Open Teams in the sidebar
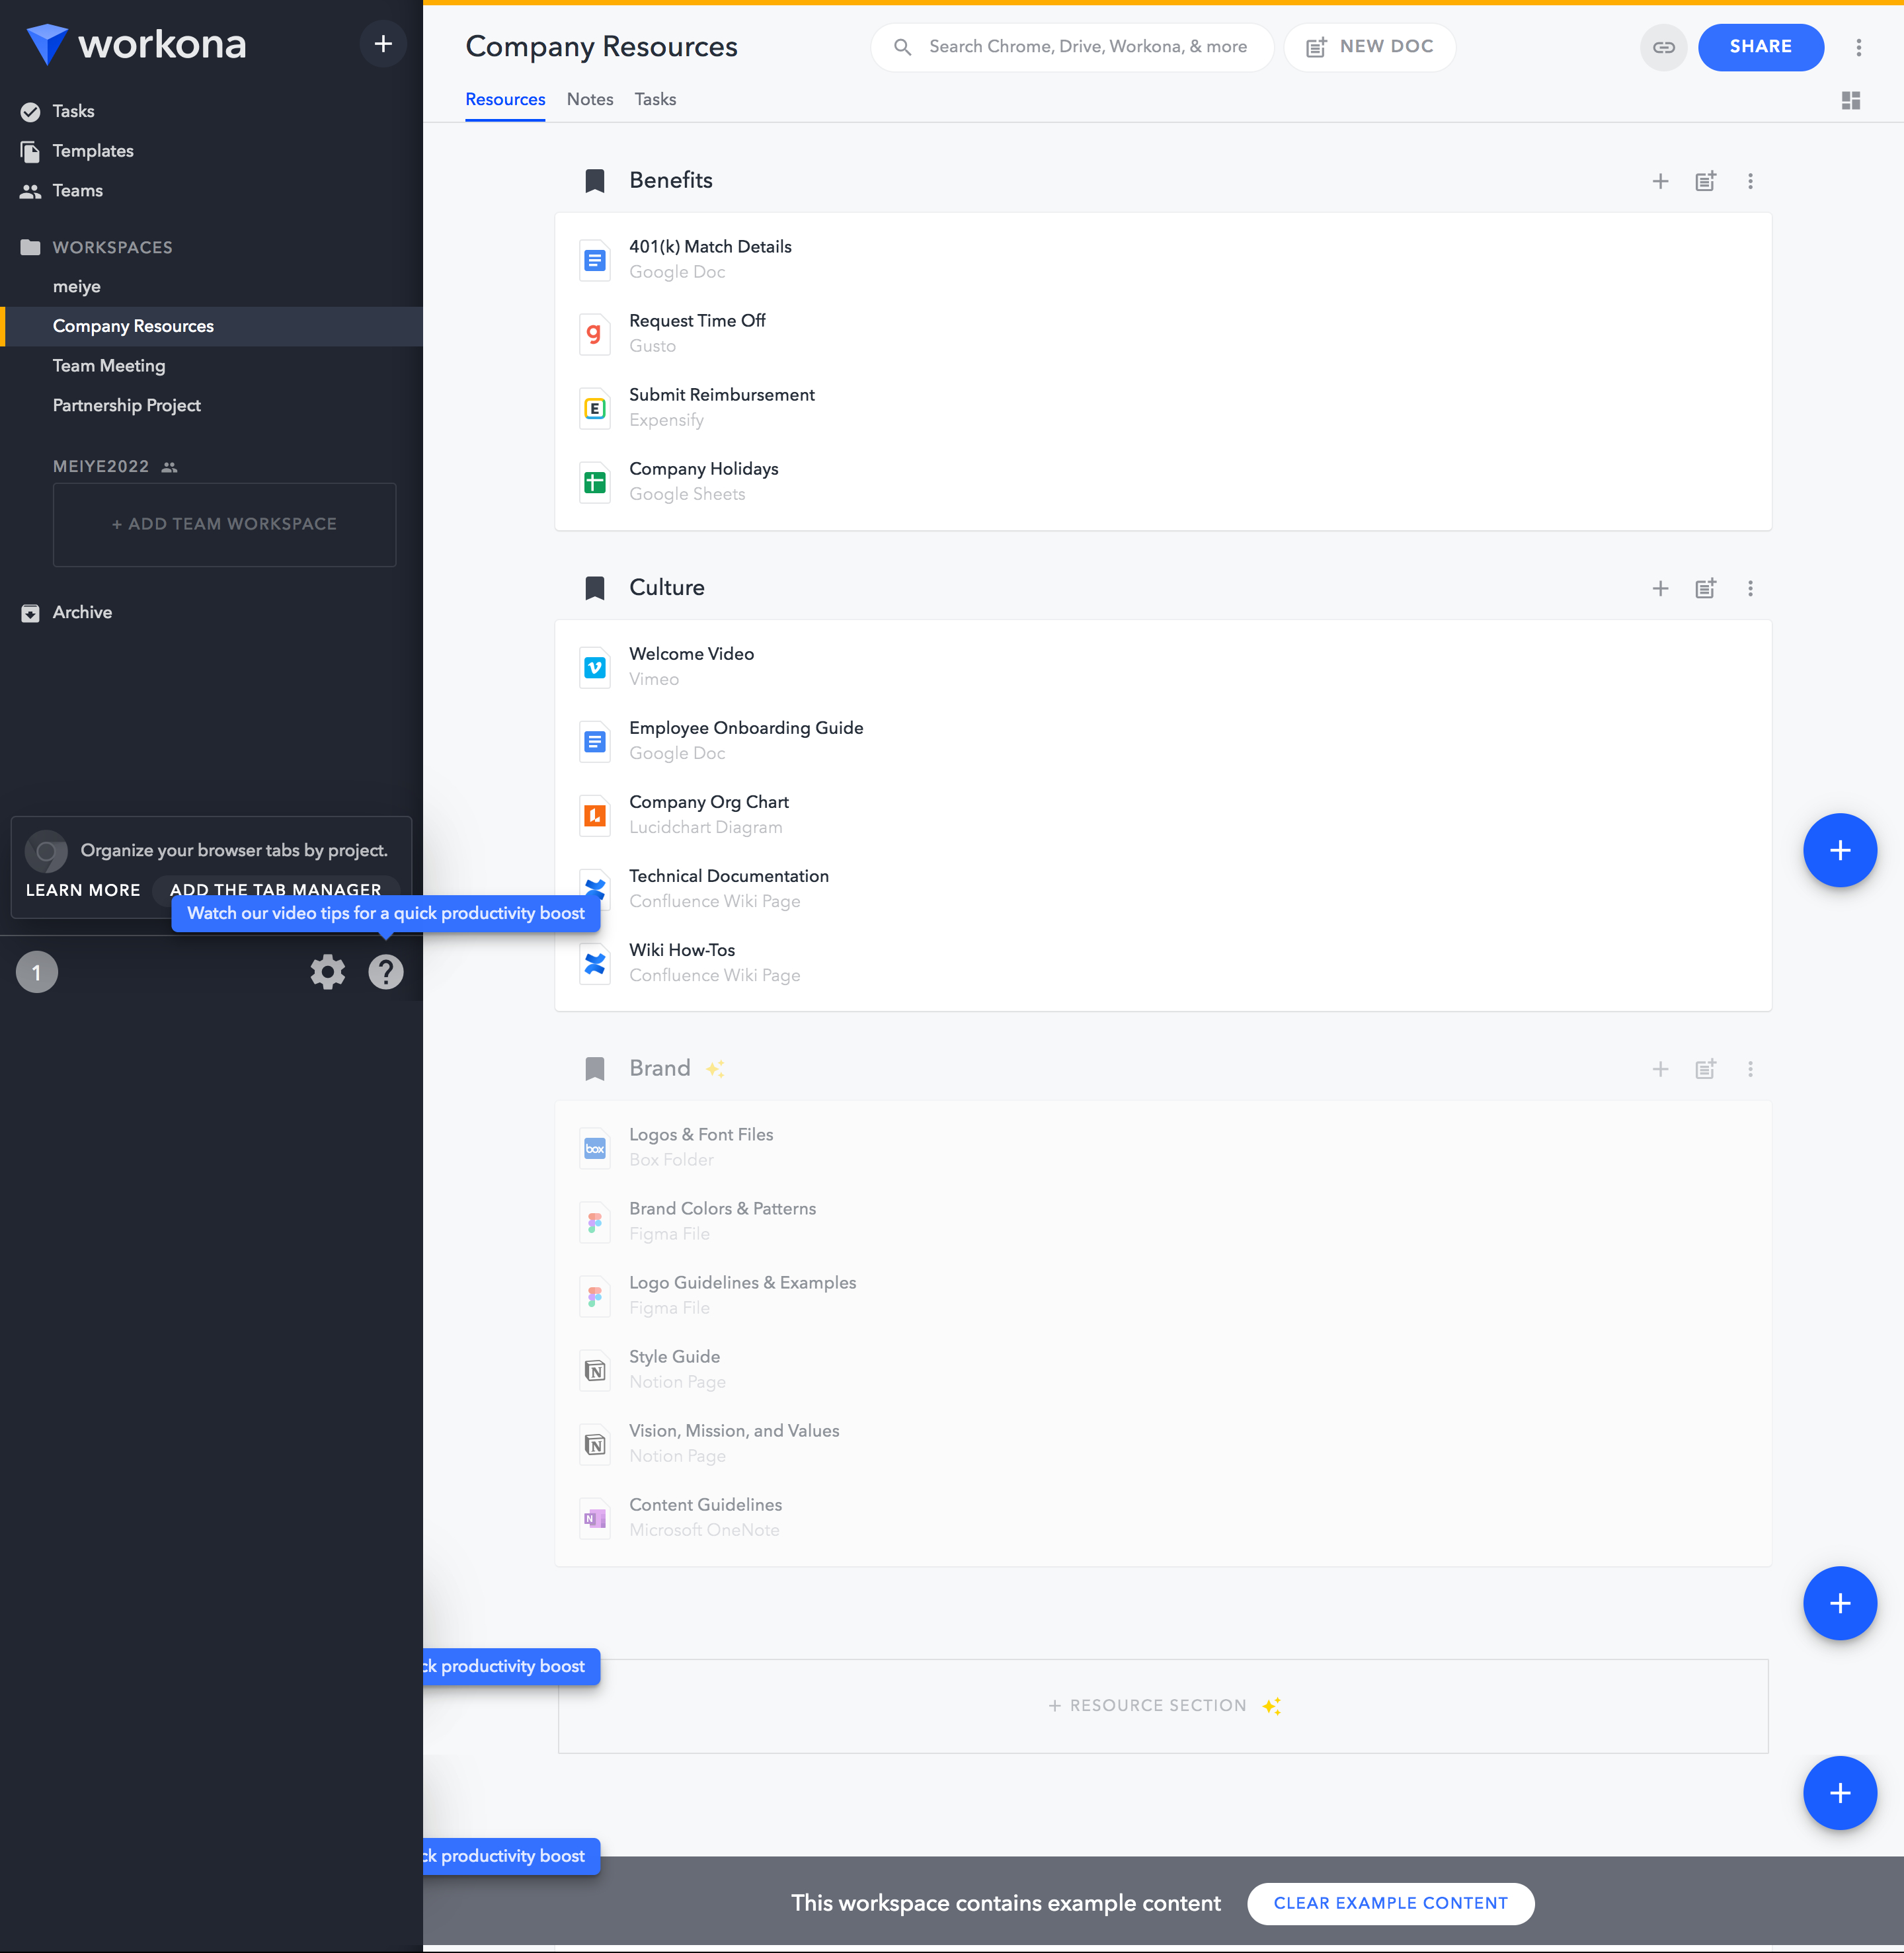 coord(77,191)
